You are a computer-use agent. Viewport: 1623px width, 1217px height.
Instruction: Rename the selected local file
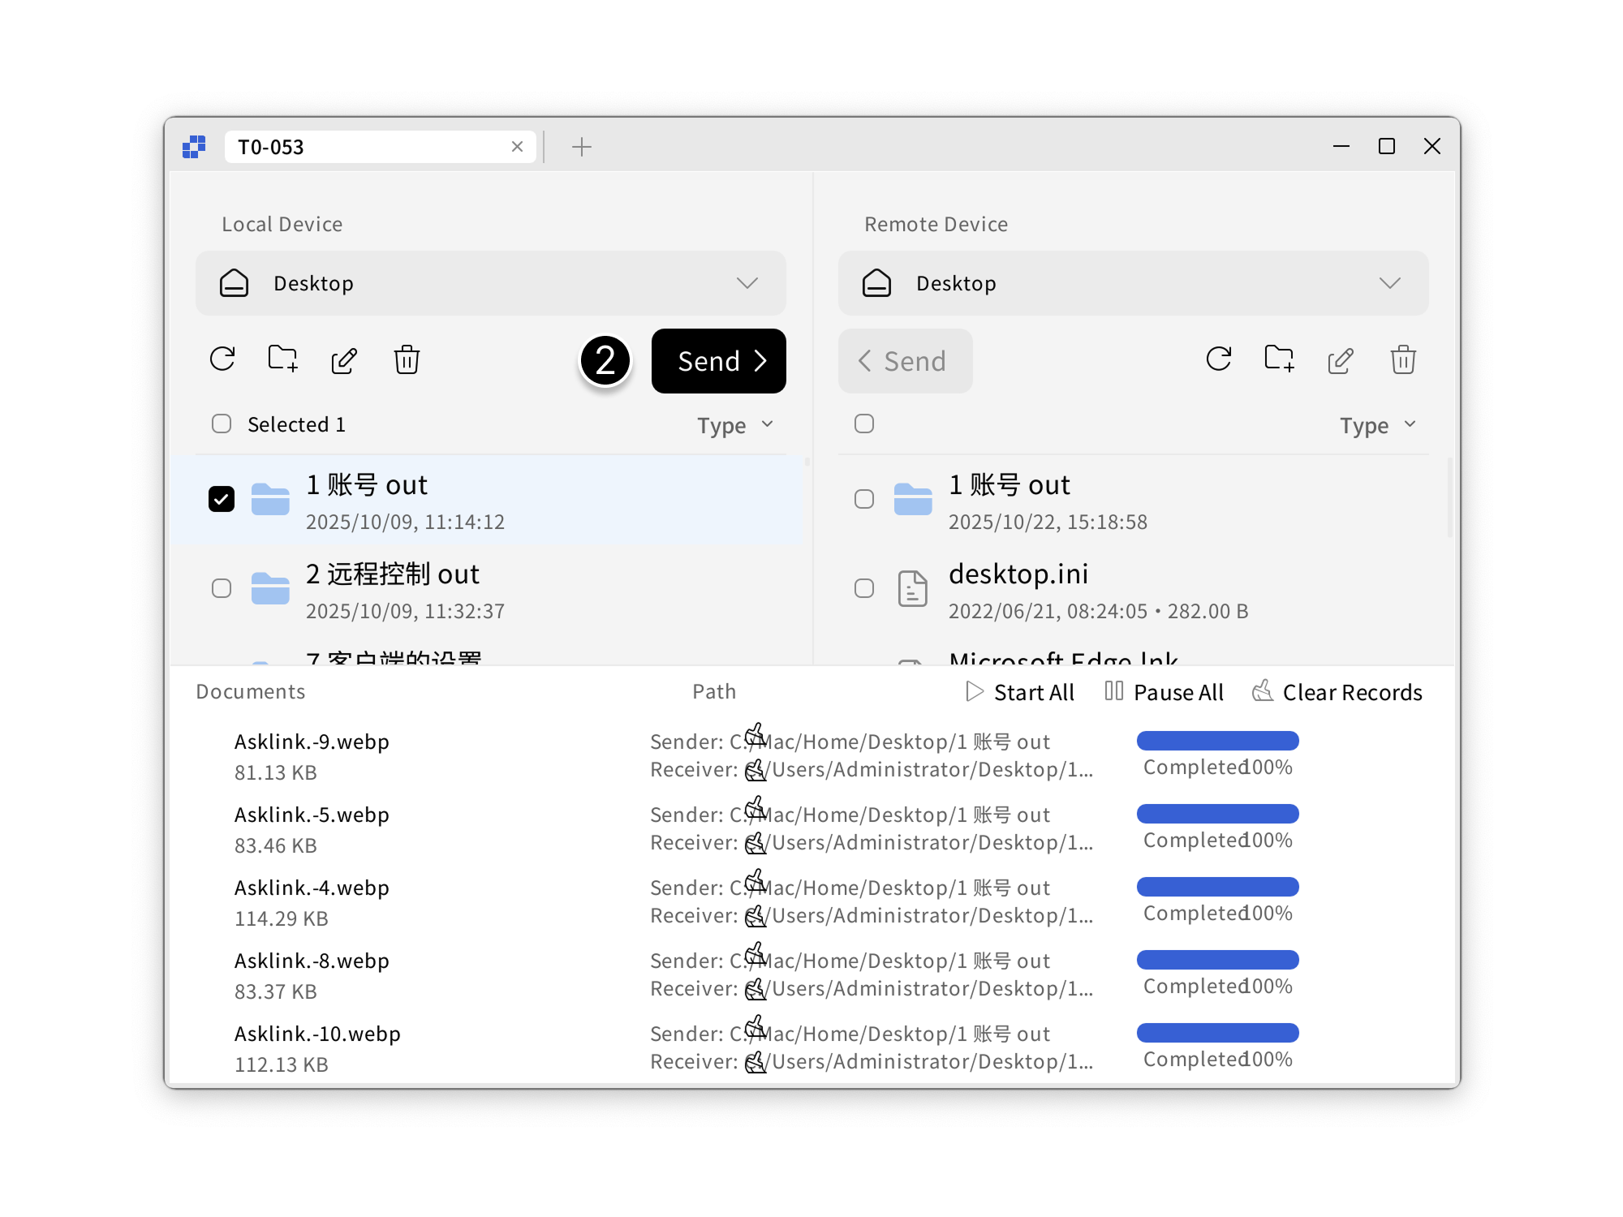[x=344, y=360]
